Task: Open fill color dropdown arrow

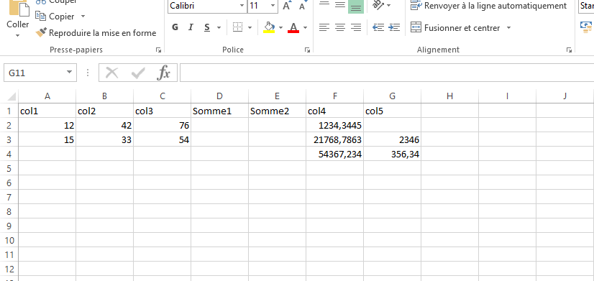Action: 280,27
